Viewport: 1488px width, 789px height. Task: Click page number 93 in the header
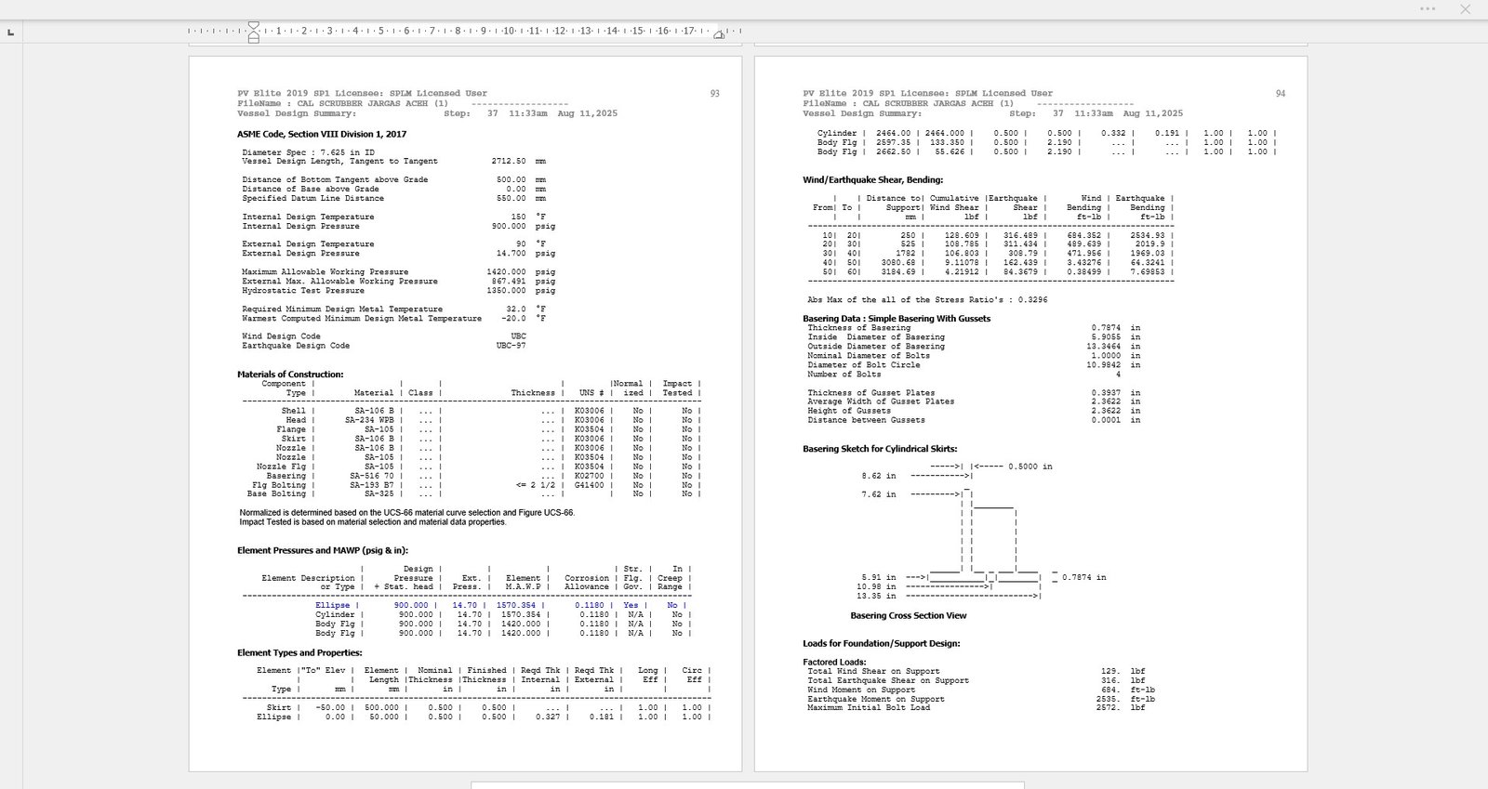tap(714, 94)
